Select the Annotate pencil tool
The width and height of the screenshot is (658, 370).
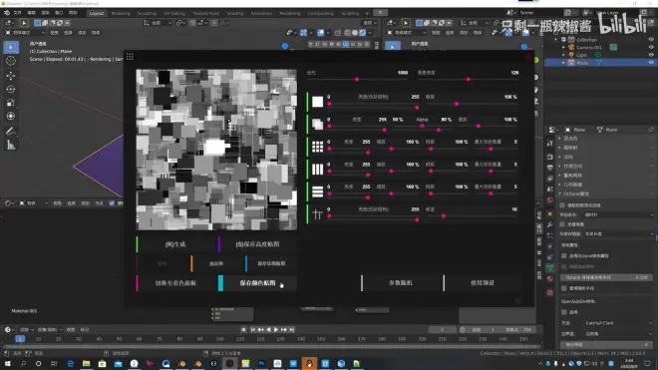11,131
